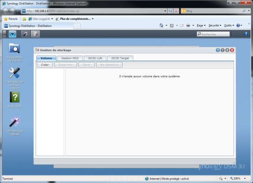
Task: Click the print icon in IE toolbar
Action: click(188, 25)
